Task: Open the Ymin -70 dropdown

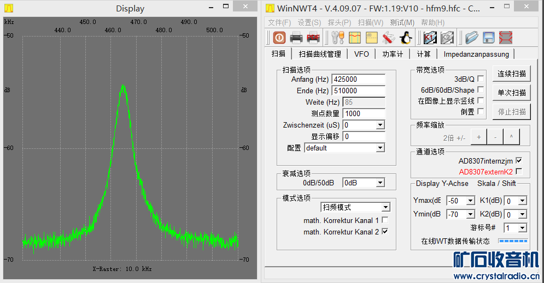Action: 470,214
